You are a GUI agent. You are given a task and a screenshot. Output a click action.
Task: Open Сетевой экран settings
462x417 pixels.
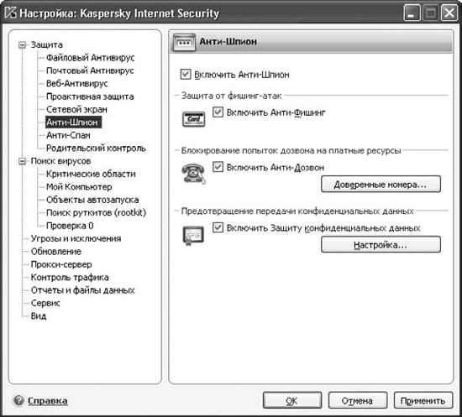point(76,109)
